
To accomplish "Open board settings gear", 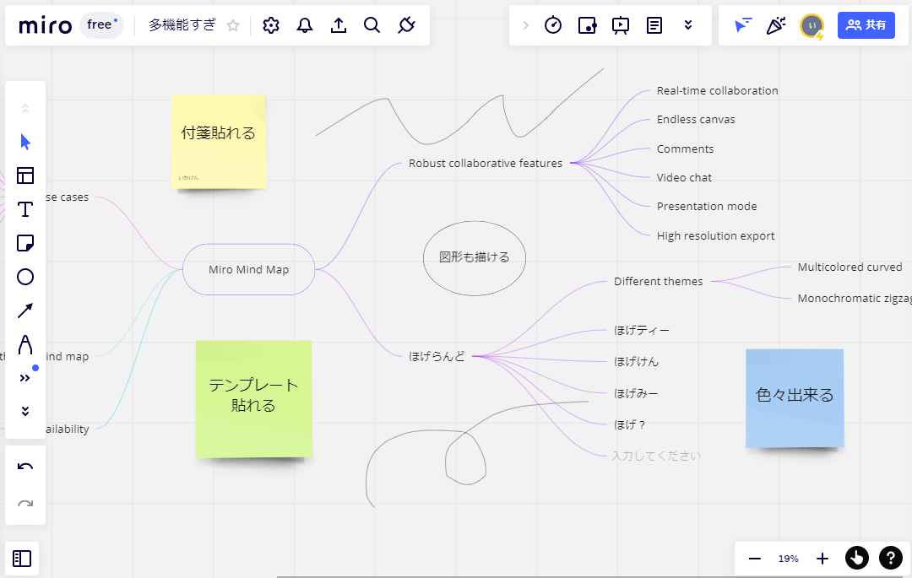I will pyautogui.click(x=271, y=25).
